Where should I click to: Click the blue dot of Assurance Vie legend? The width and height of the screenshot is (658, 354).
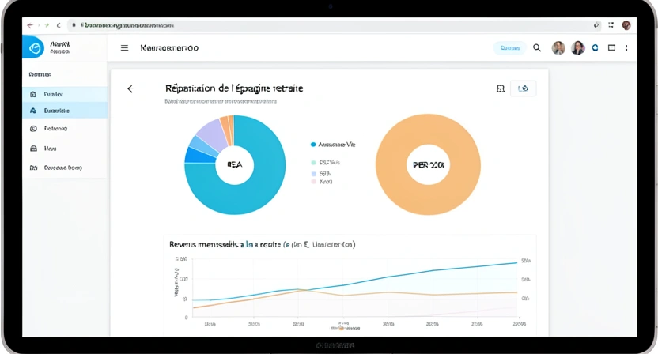tap(313, 145)
